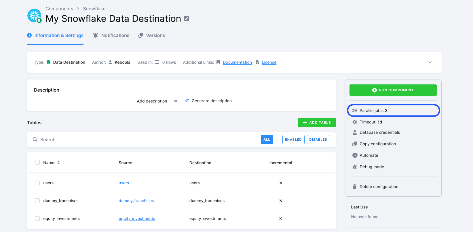Sort tables by Name column arrows
Image resolution: width=473 pixels, height=232 pixels.
(x=58, y=163)
